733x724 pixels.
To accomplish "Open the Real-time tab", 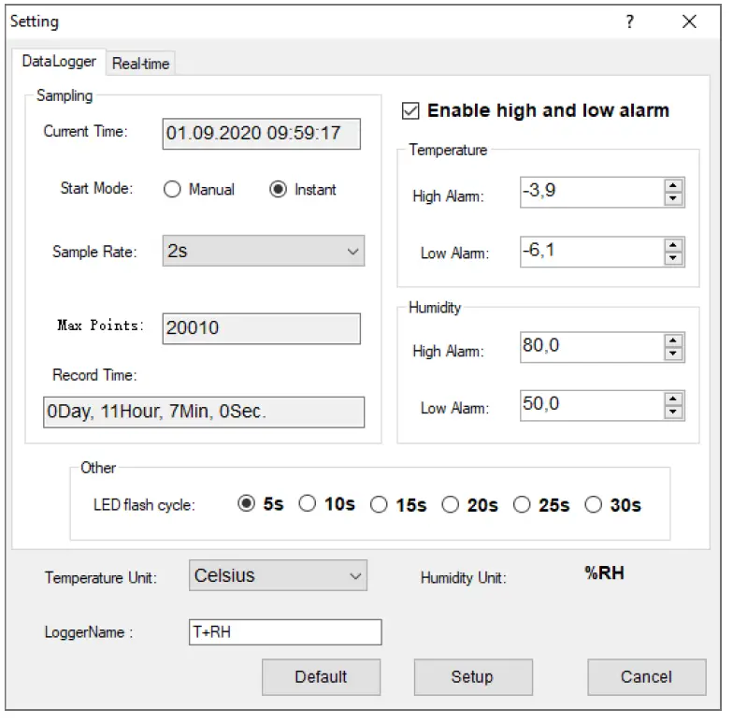I will (140, 64).
